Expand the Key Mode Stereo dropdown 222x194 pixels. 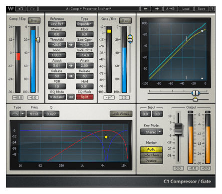point(160,132)
